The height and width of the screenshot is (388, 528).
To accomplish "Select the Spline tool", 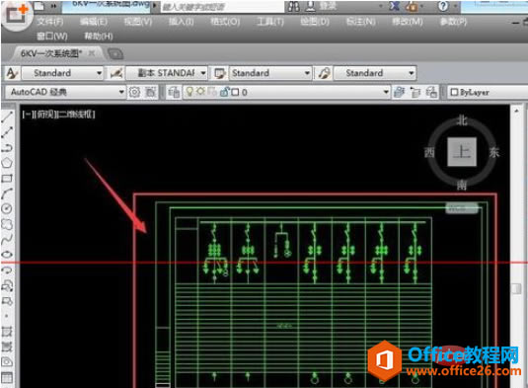I will [x=7, y=240].
